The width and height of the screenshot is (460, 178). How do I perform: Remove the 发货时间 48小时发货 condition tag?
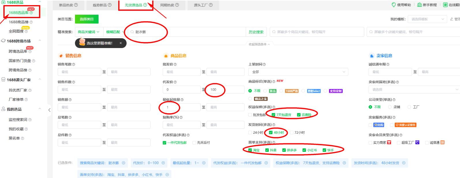[x=404, y=163]
